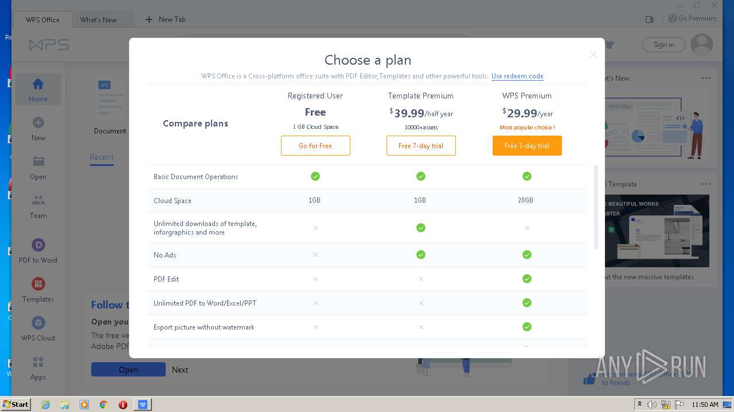Click the plan list scrollbar
The height and width of the screenshot is (412, 734).
596,207
